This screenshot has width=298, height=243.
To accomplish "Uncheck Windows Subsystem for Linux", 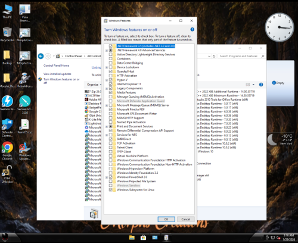I will click(110, 189).
